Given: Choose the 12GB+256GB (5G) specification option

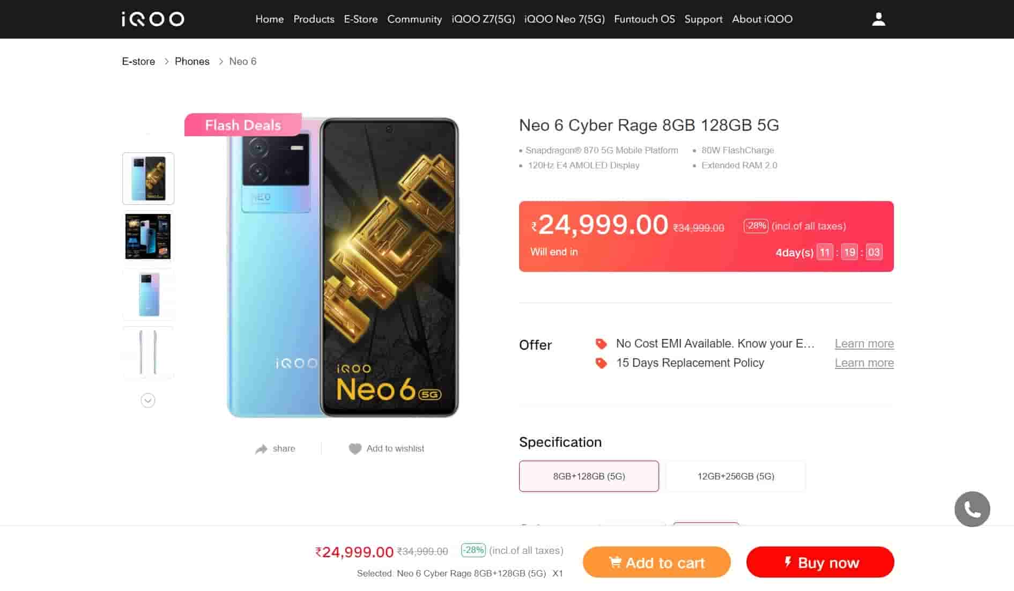Looking at the screenshot, I should pyautogui.click(x=735, y=476).
